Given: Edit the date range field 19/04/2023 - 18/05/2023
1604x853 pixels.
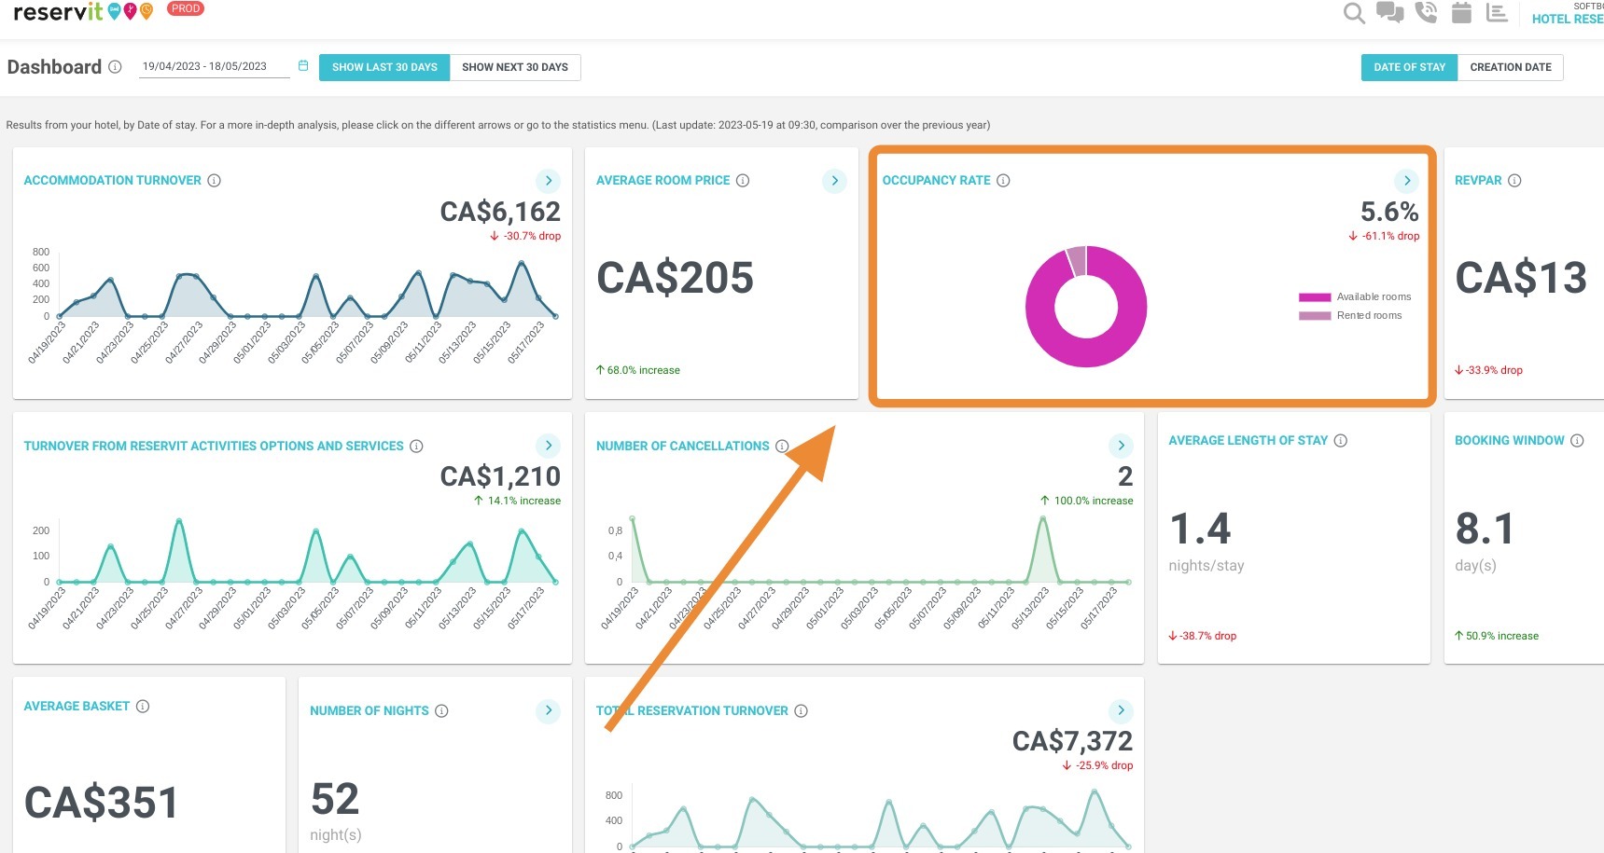Looking at the screenshot, I should [x=214, y=66].
